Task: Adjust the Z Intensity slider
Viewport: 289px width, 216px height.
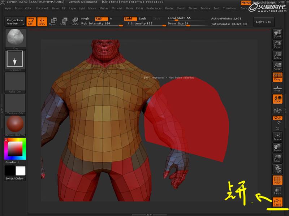Action: click(x=147, y=23)
